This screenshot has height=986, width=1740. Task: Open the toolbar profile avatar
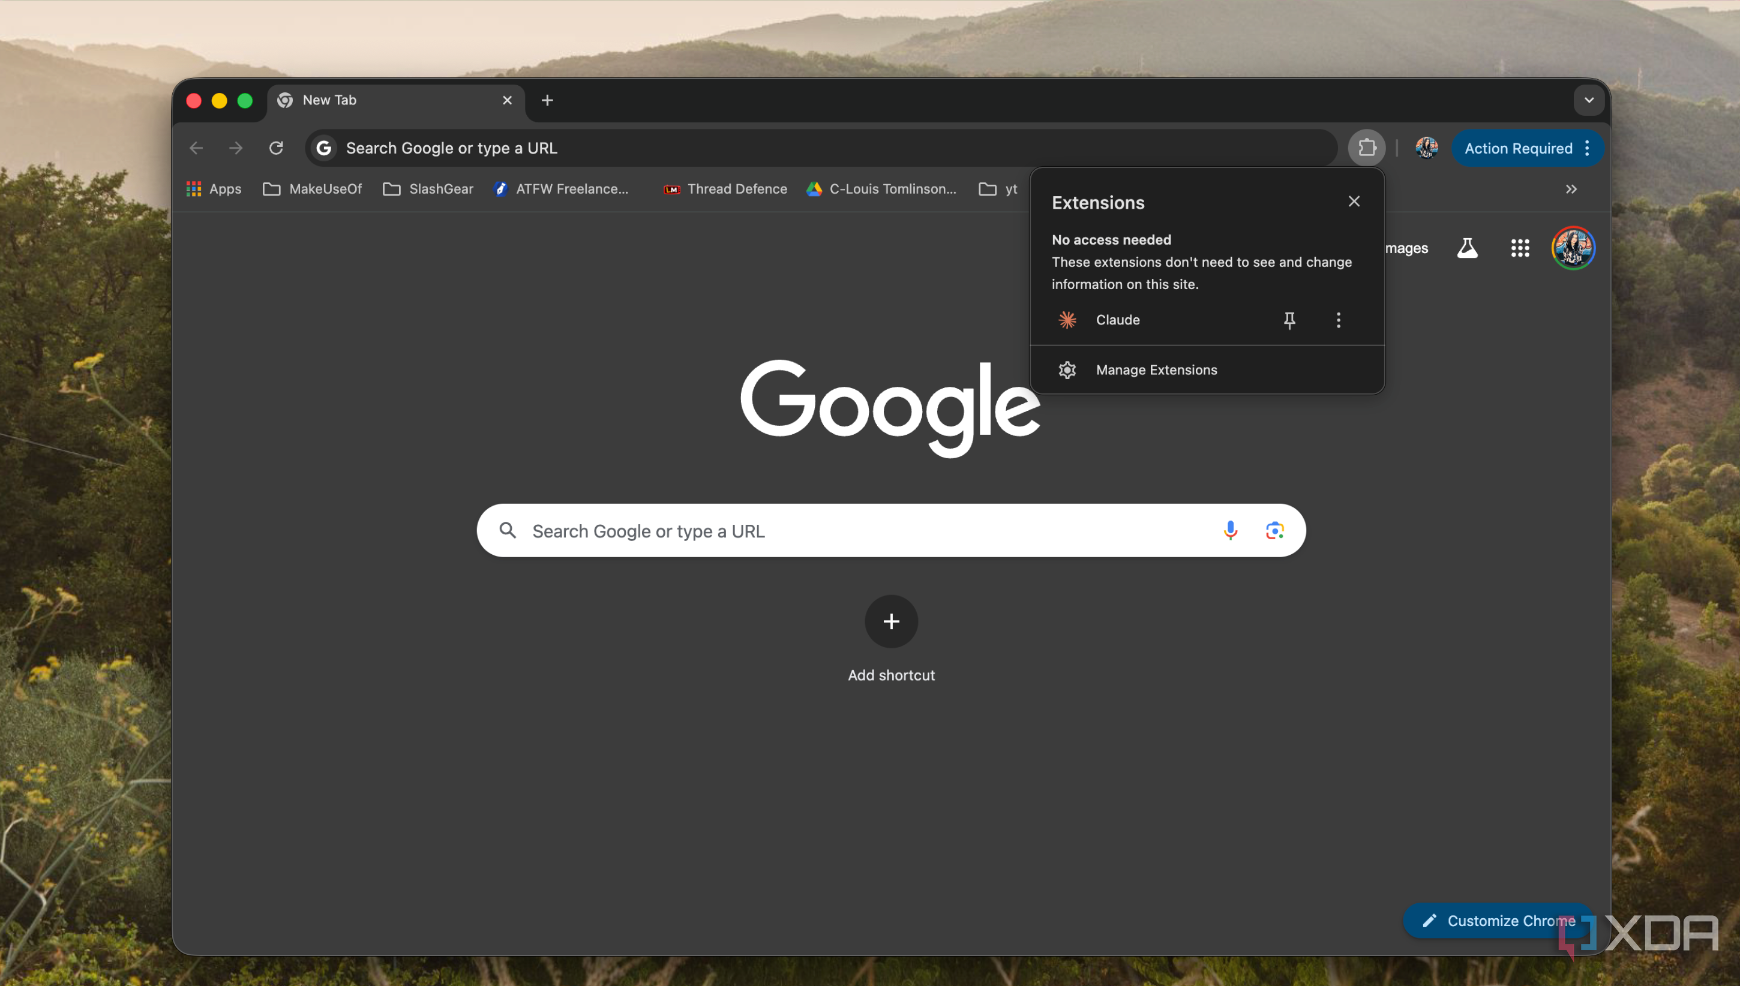coord(1426,148)
